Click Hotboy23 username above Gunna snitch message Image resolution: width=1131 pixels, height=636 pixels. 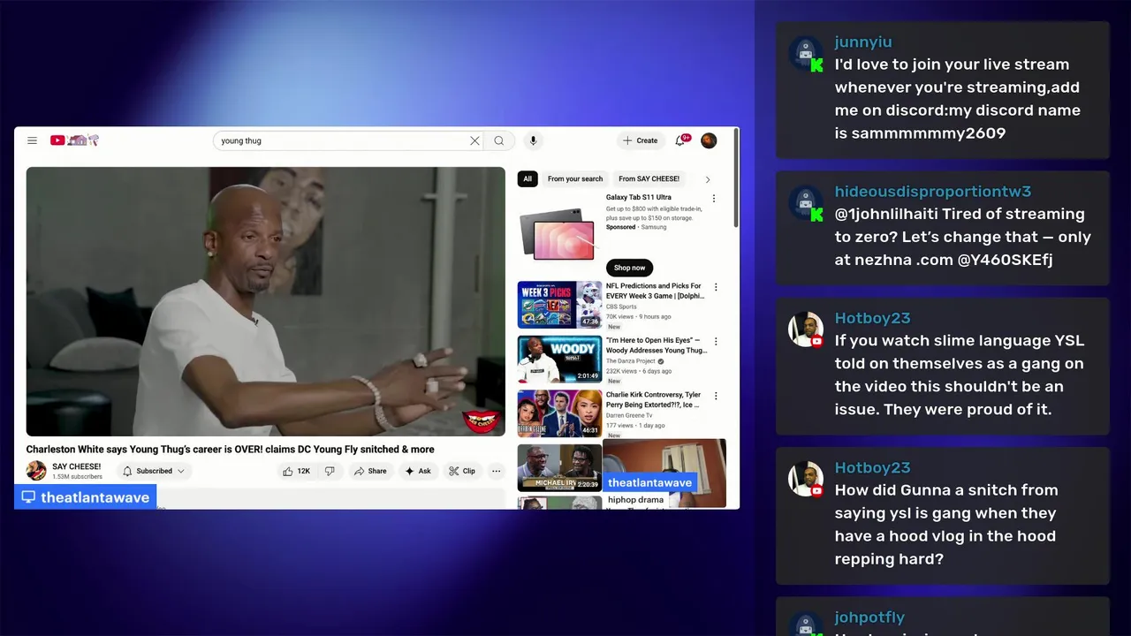pos(872,467)
